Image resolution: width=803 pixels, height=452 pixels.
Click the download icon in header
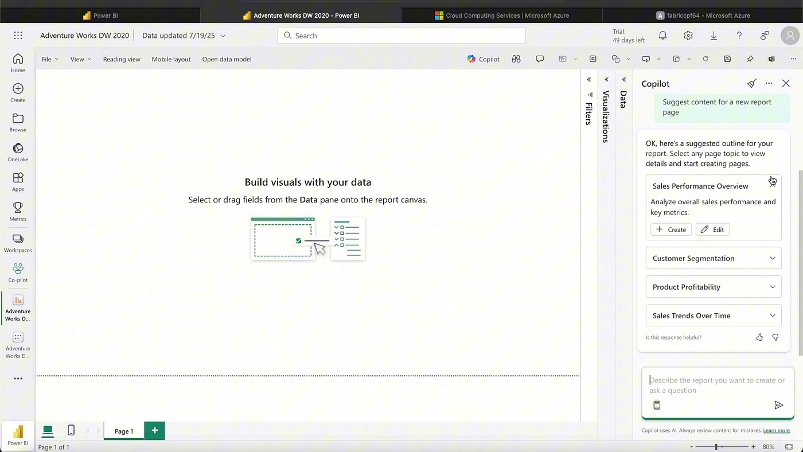(714, 36)
